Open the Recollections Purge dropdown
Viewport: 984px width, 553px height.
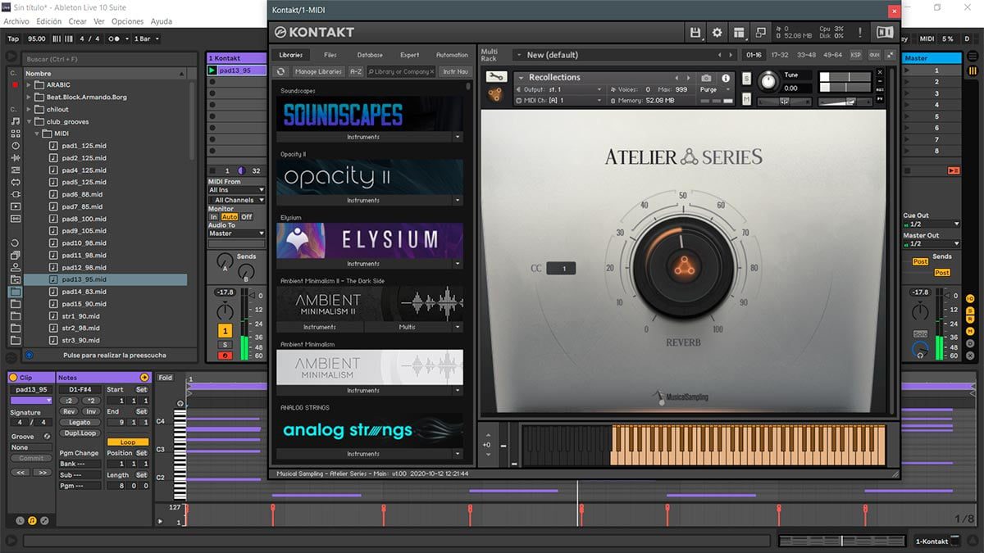tap(713, 89)
